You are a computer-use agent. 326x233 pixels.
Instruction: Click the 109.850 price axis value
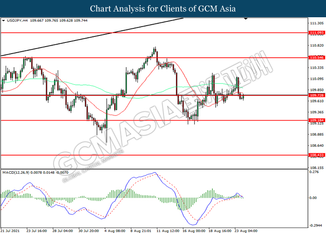pos(317,90)
